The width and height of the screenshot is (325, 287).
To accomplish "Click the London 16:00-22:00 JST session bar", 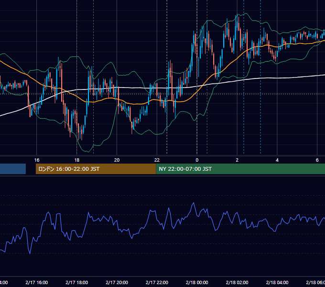I will point(96,169).
